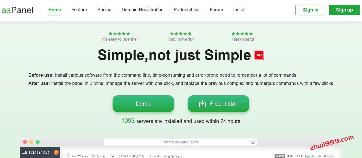
Task: Click the Restart link in demo panel
Action: [x=329, y=156]
